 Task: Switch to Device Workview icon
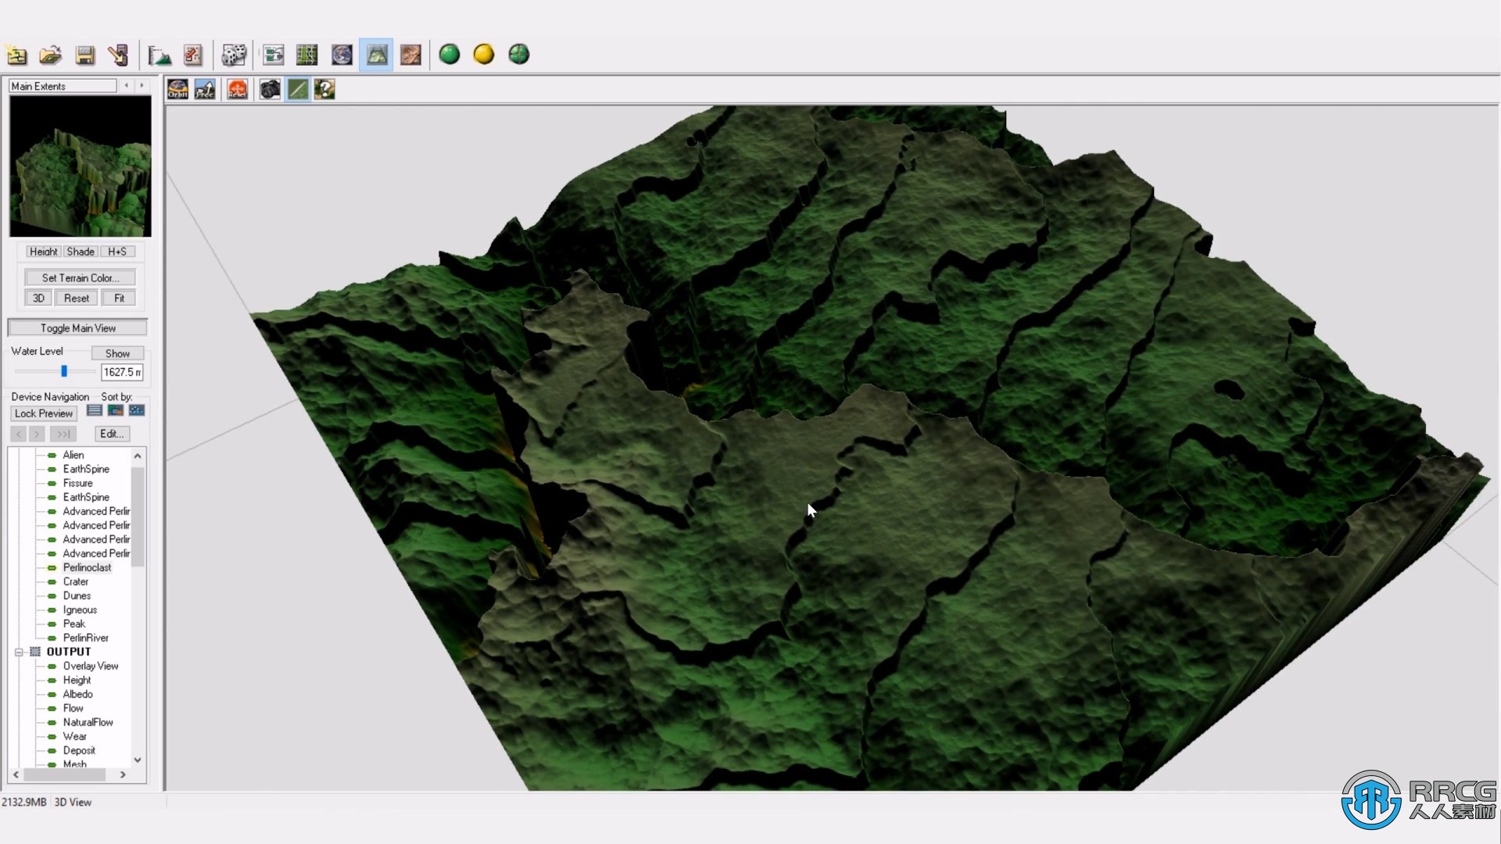273,55
